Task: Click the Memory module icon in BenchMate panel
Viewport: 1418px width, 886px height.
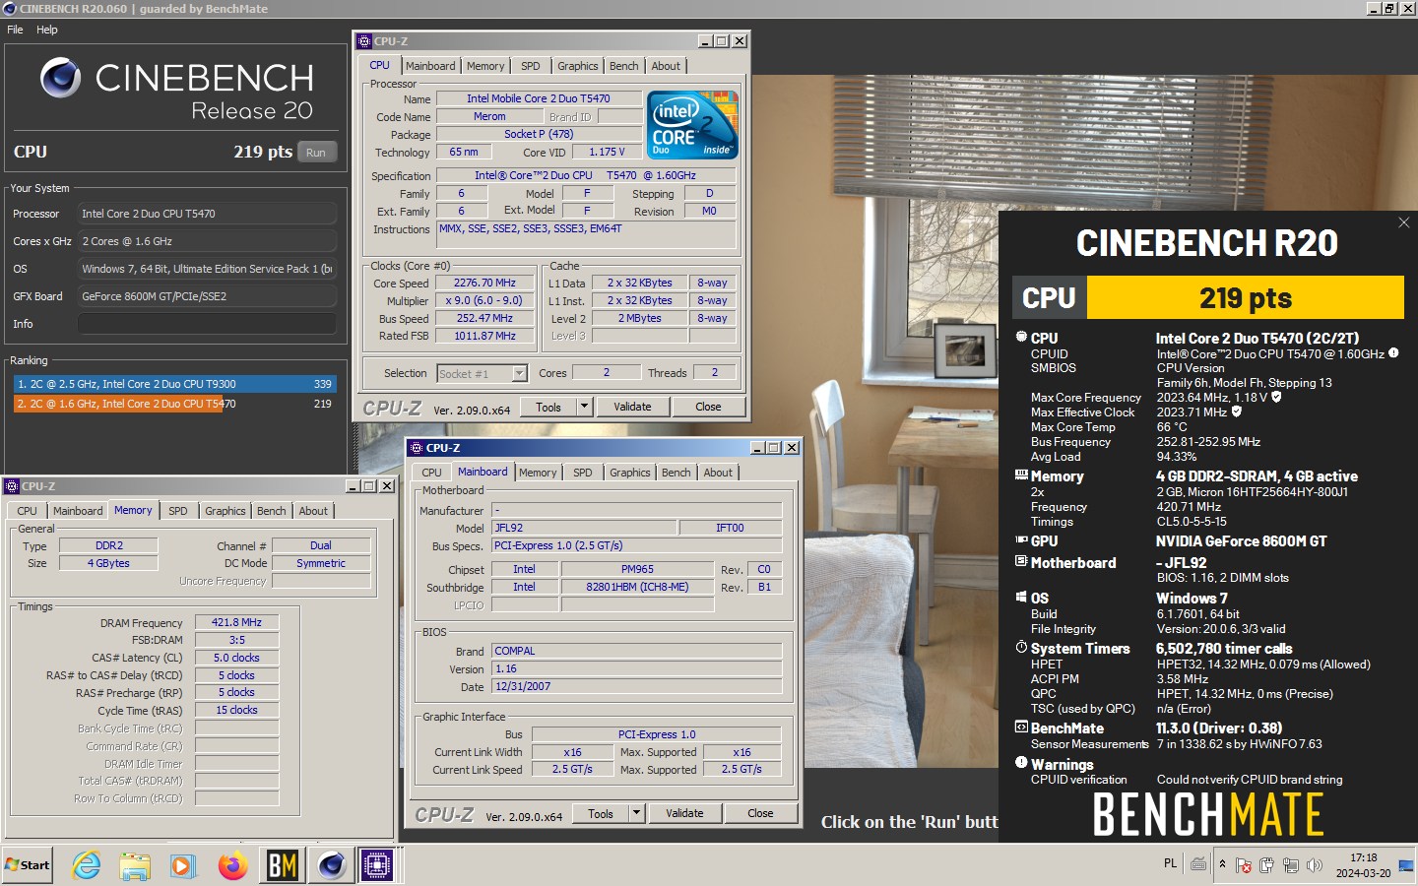Action: tap(1021, 475)
